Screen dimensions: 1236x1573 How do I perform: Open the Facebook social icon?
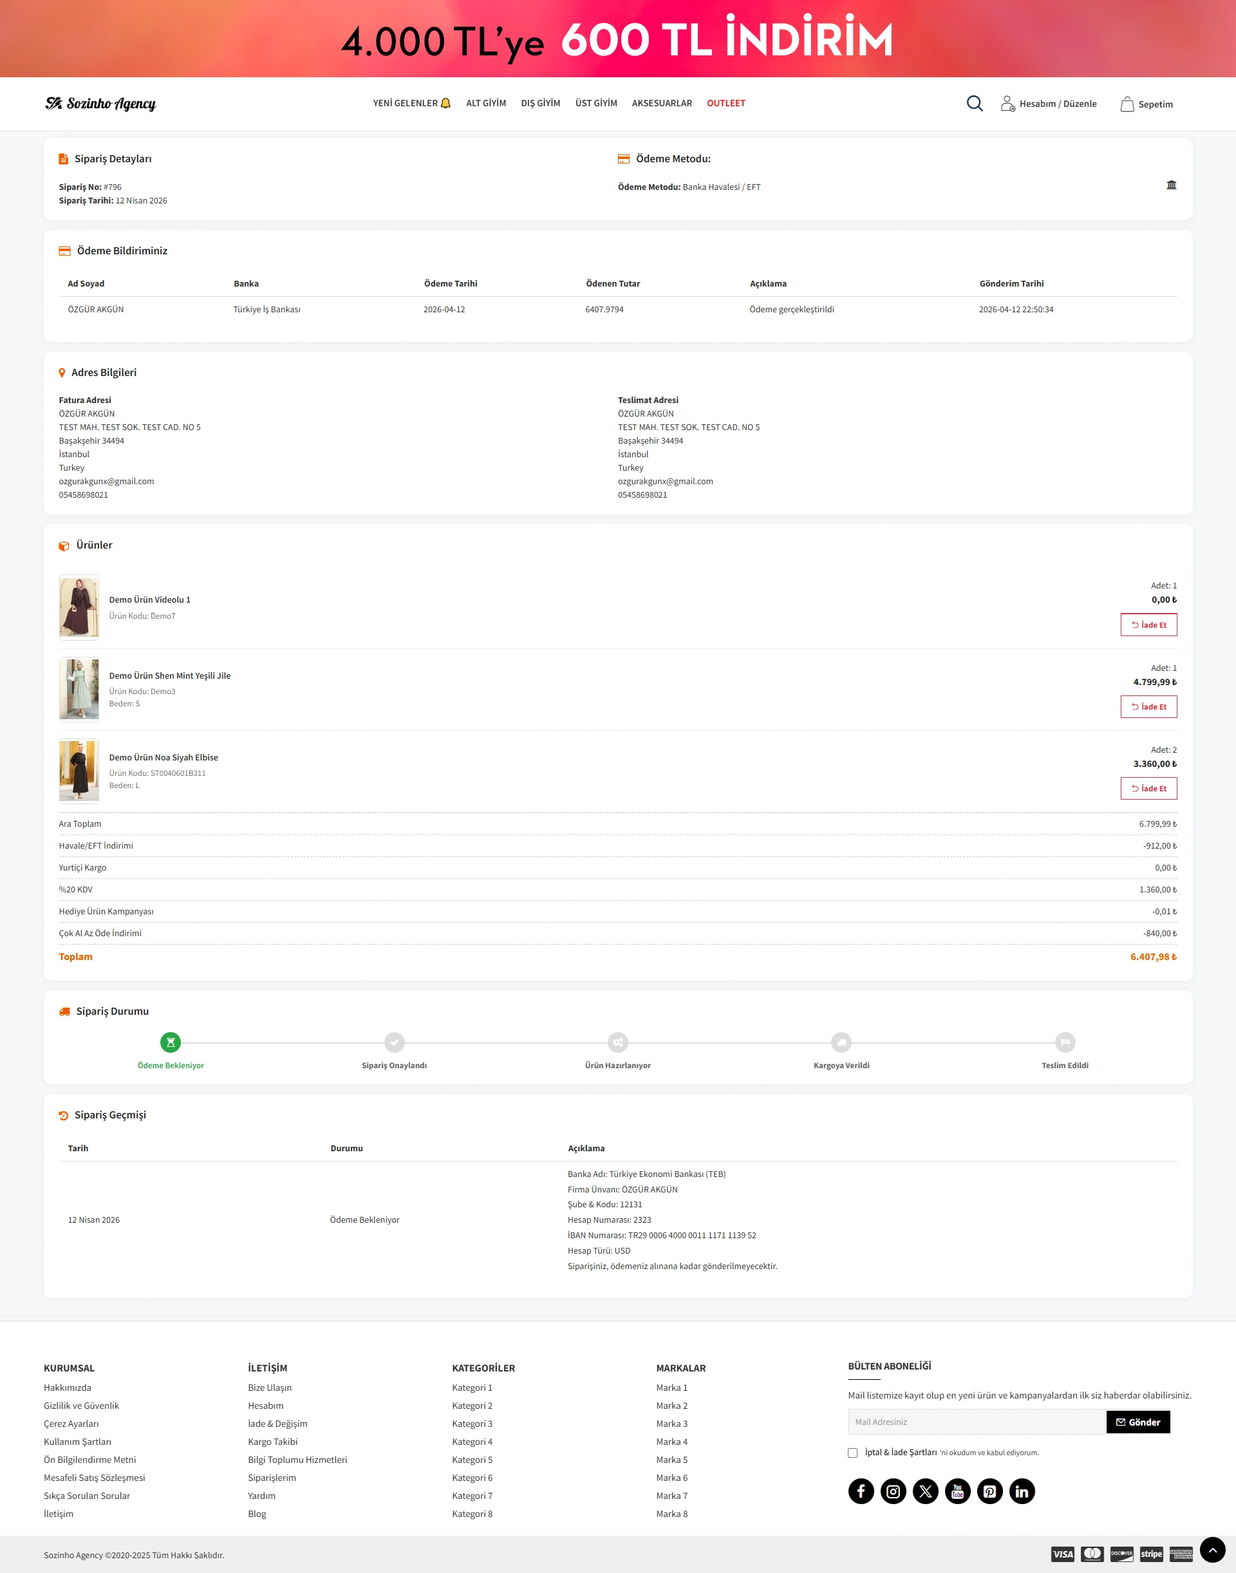(861, 1491)
